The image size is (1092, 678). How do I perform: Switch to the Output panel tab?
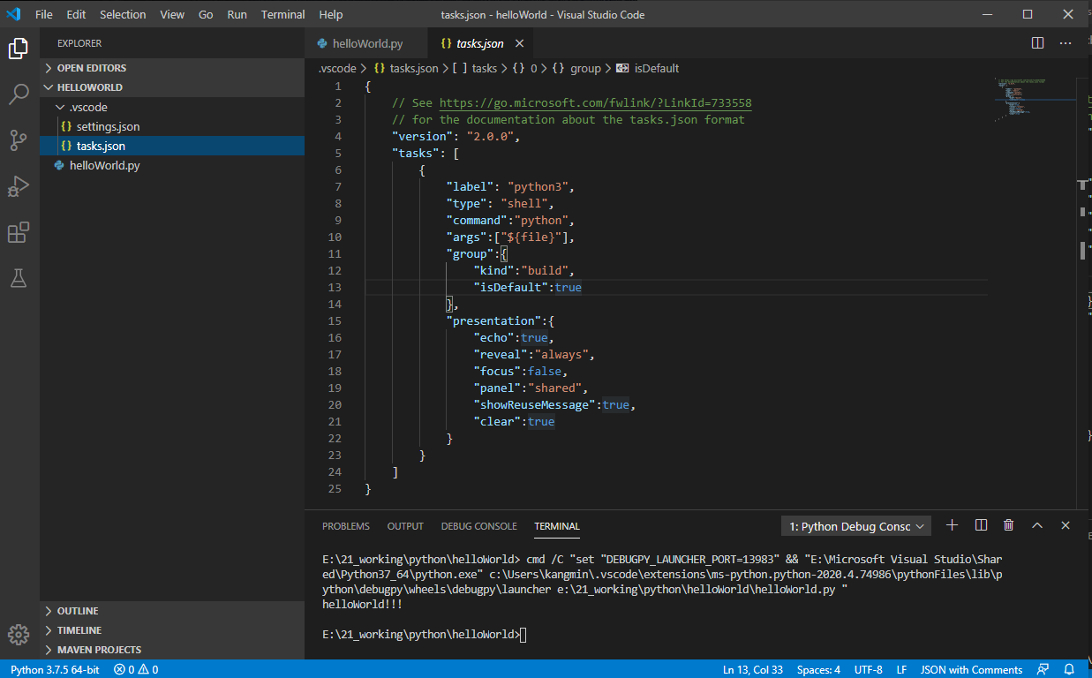405,526
